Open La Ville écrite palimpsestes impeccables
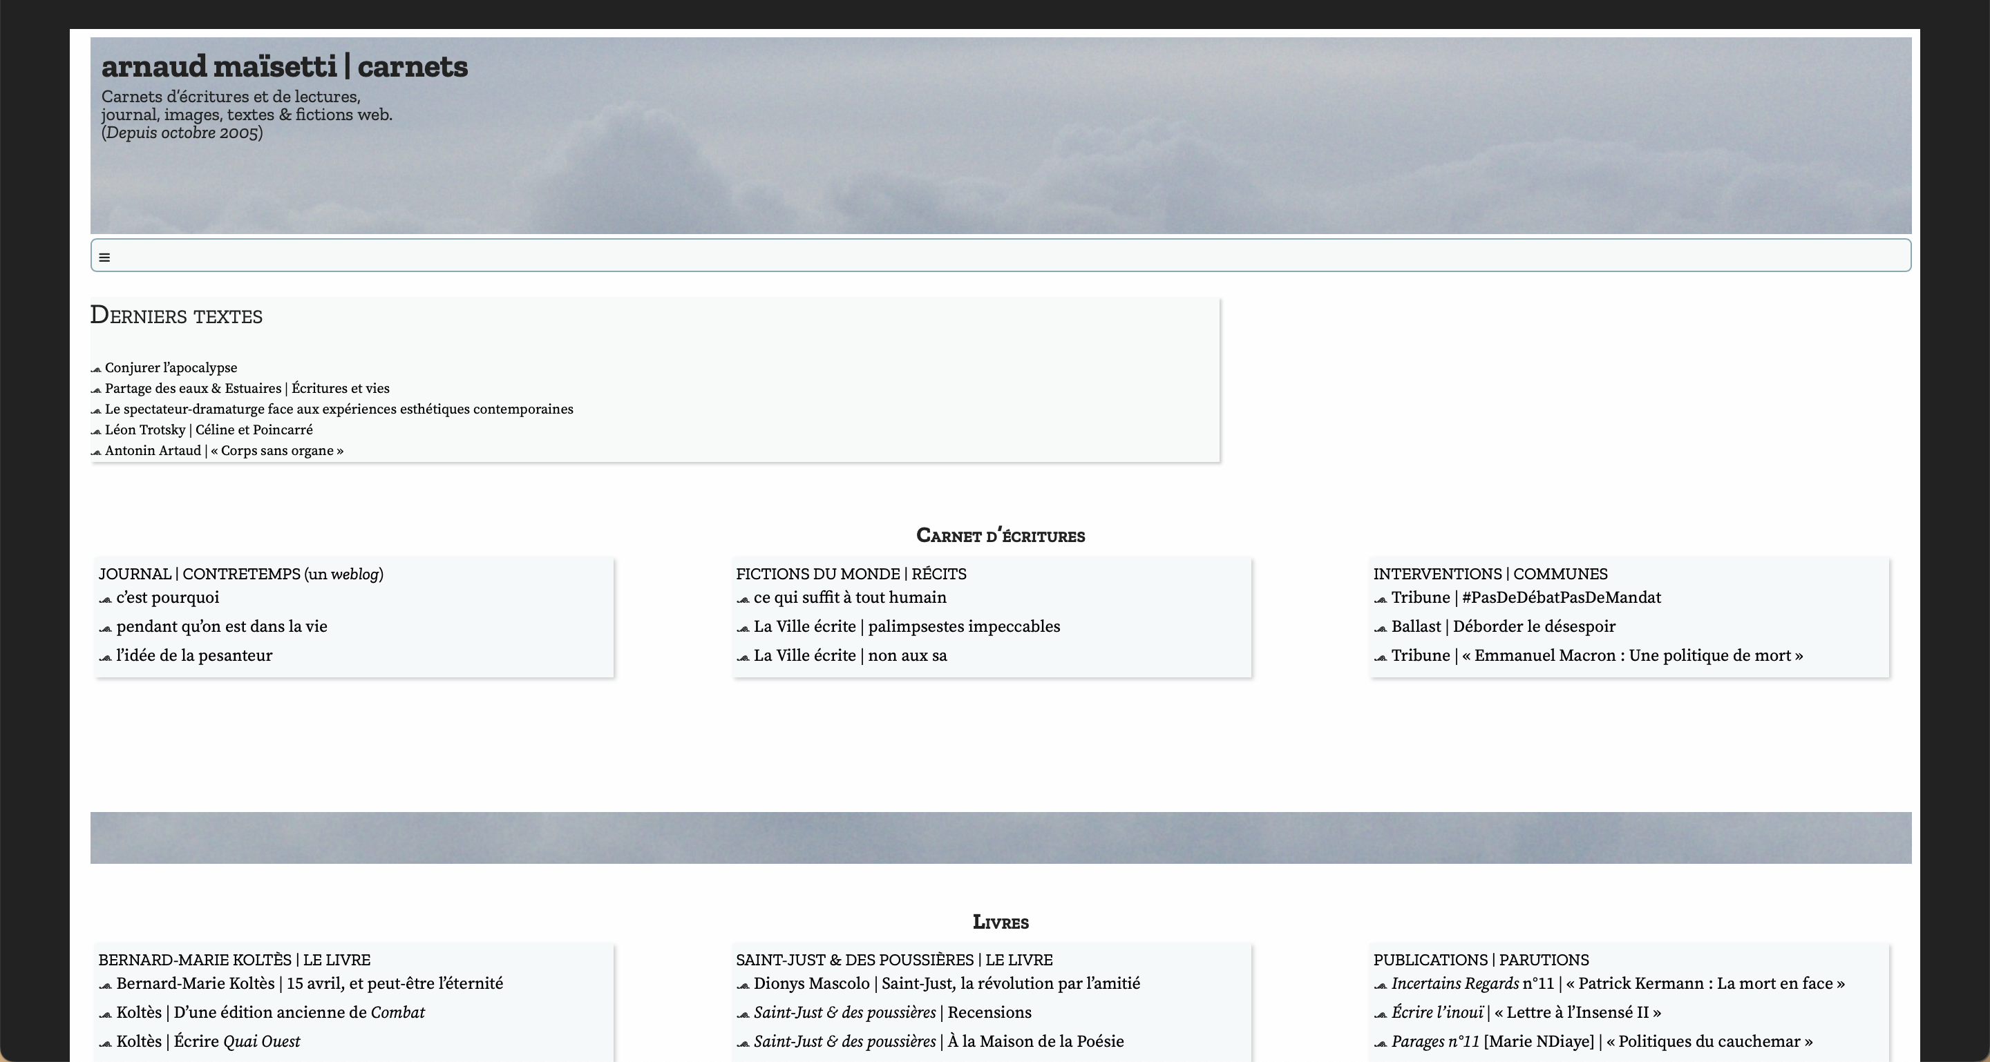This screenshot has height=1062, width=1990. point(906,627)
